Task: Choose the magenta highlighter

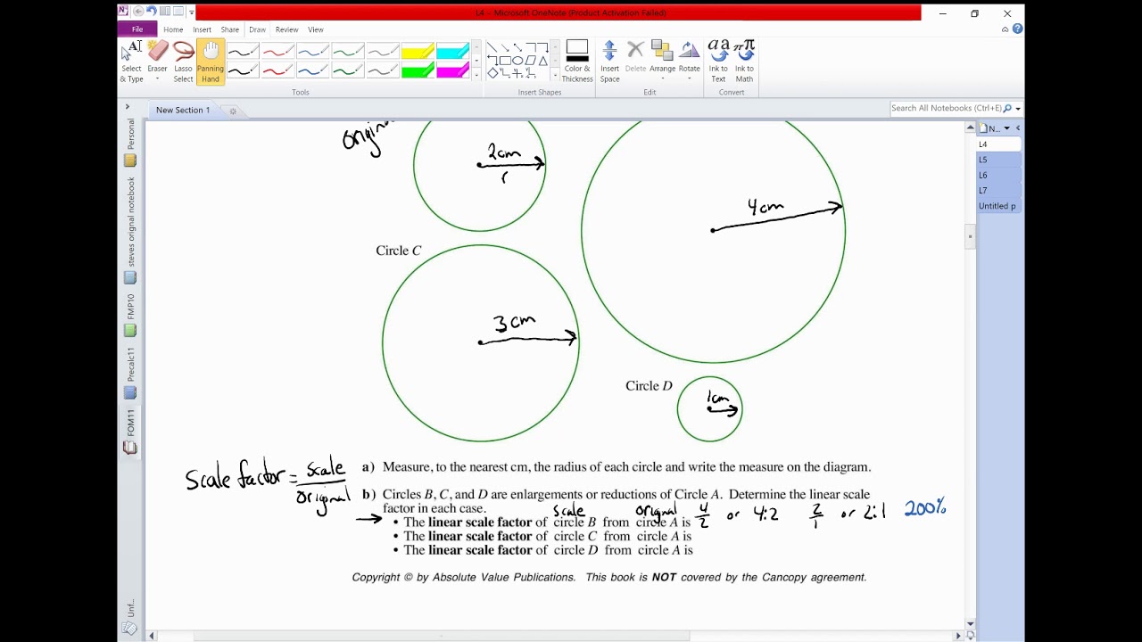Action: 452,70
